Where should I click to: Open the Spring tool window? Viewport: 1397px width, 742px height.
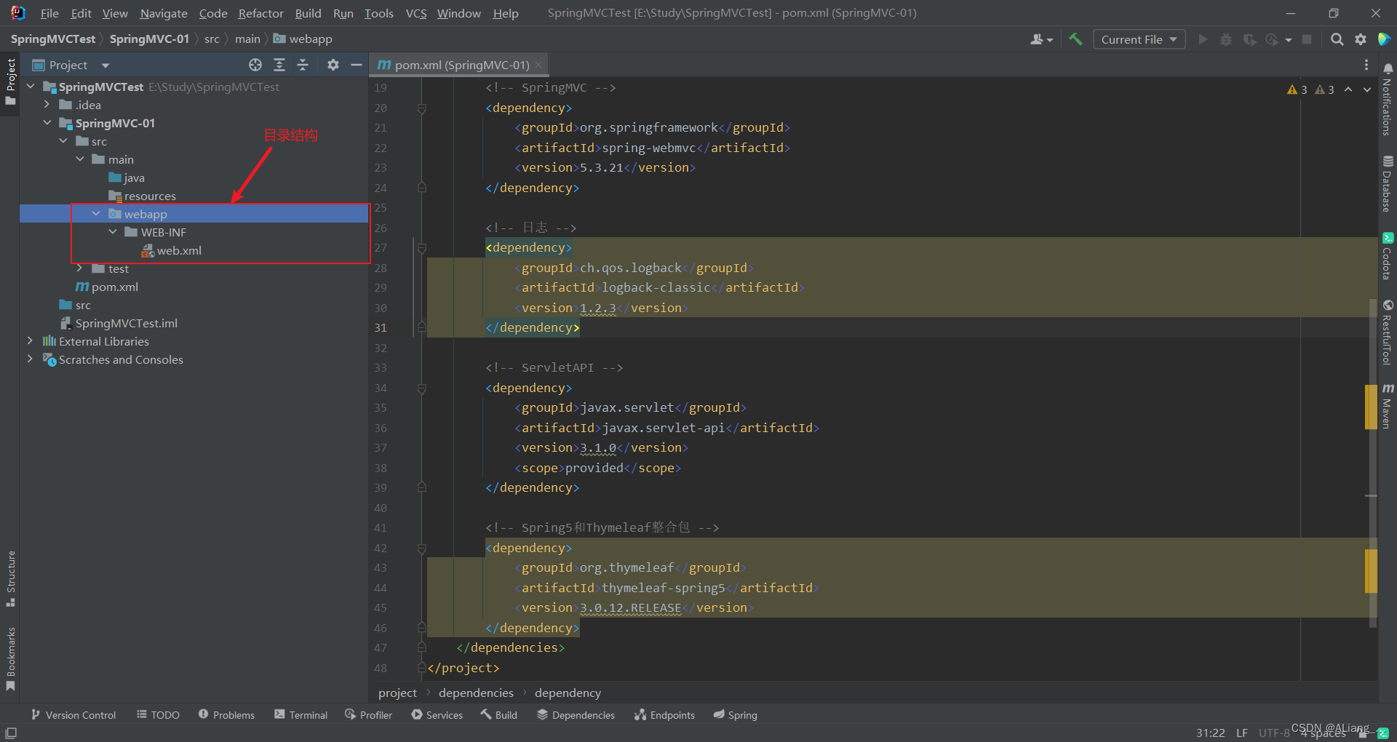coord(736,715)
